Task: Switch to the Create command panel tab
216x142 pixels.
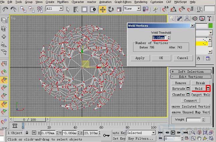Action: point(172,19)
